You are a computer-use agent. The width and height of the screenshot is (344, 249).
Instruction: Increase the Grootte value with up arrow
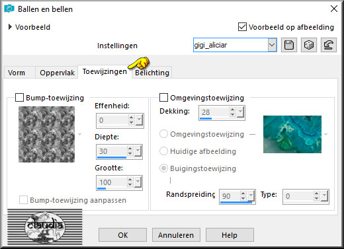click(x=130, y=180)
